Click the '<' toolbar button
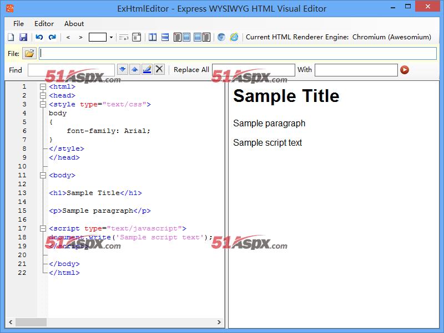 pyautogui.click(x=68, y=37)
